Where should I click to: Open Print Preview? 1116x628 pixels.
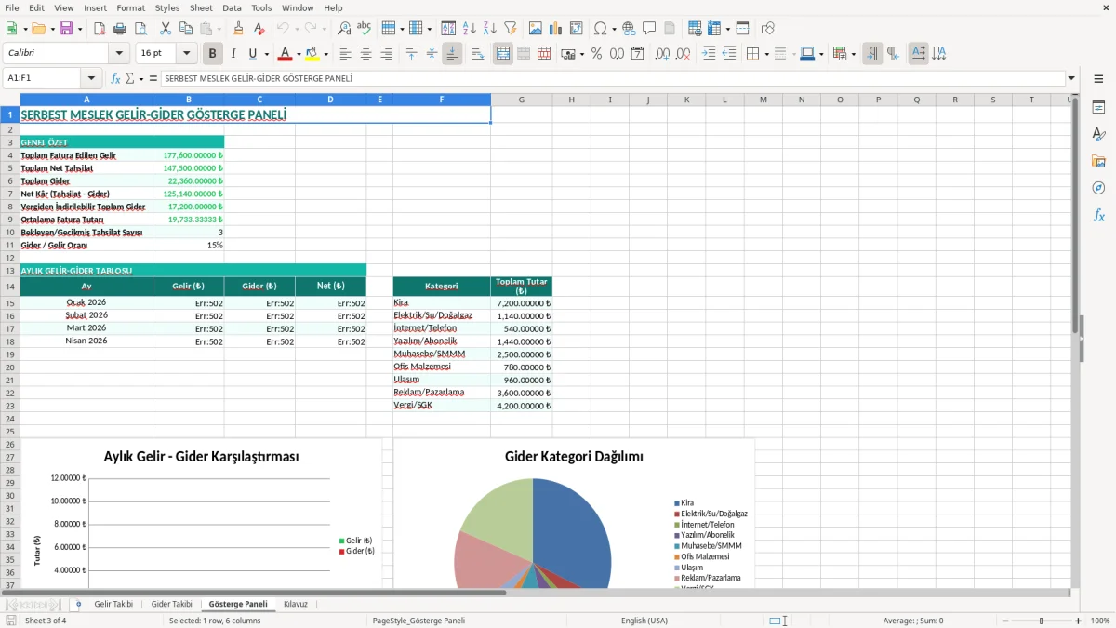tap(140, 29)
